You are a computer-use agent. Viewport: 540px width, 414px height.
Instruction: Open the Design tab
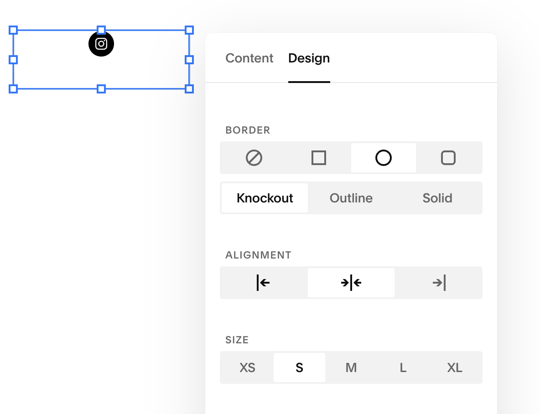pyautogui.click(x=309, y=58)
